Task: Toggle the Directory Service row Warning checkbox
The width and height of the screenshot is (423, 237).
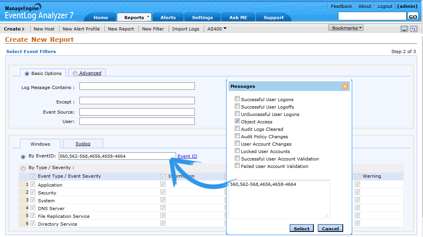Action: point(357,224)
